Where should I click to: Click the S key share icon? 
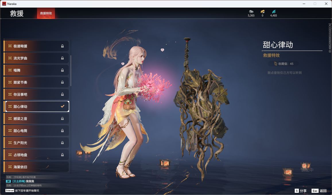click(296, 191)
